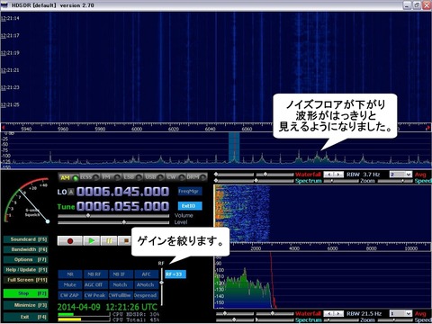Click the Minimize [F3] button
This screenshot has height=324, width=432.
[25, 305]
